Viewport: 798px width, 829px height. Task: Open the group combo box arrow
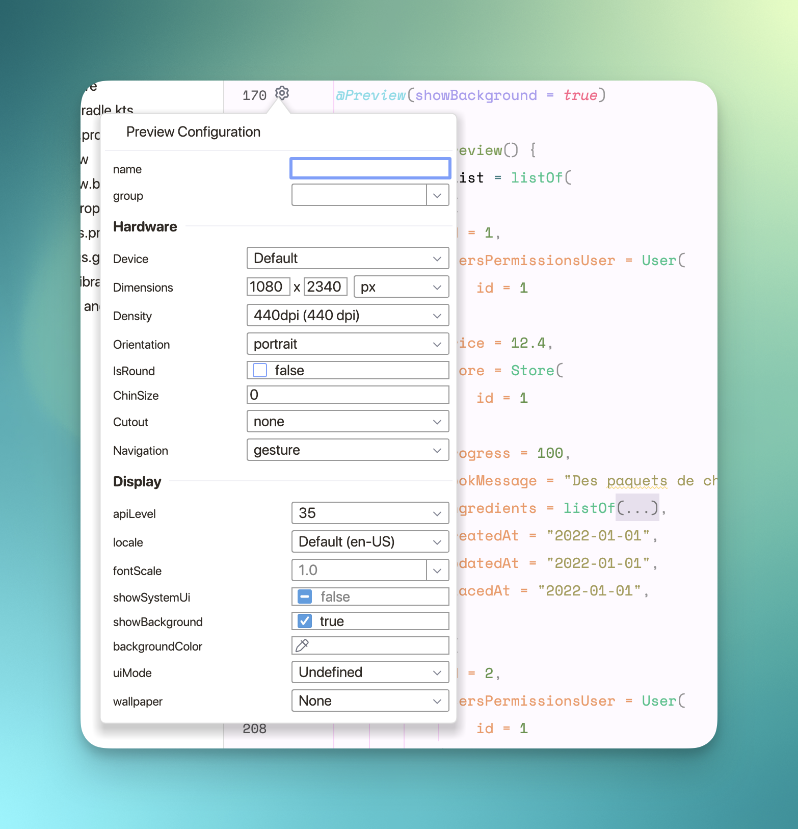tap(437, 195)
